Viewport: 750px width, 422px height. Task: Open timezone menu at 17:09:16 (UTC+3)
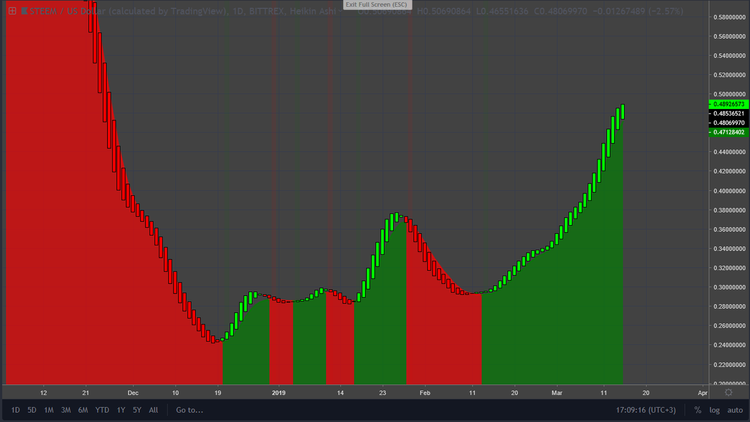coord(646,410)
